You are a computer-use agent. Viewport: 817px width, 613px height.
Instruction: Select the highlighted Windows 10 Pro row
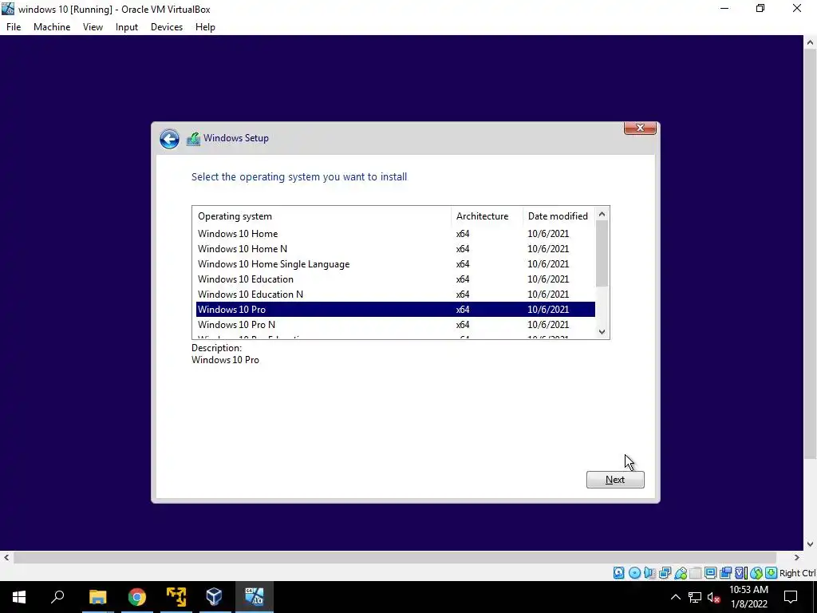(x=396, y=309)
